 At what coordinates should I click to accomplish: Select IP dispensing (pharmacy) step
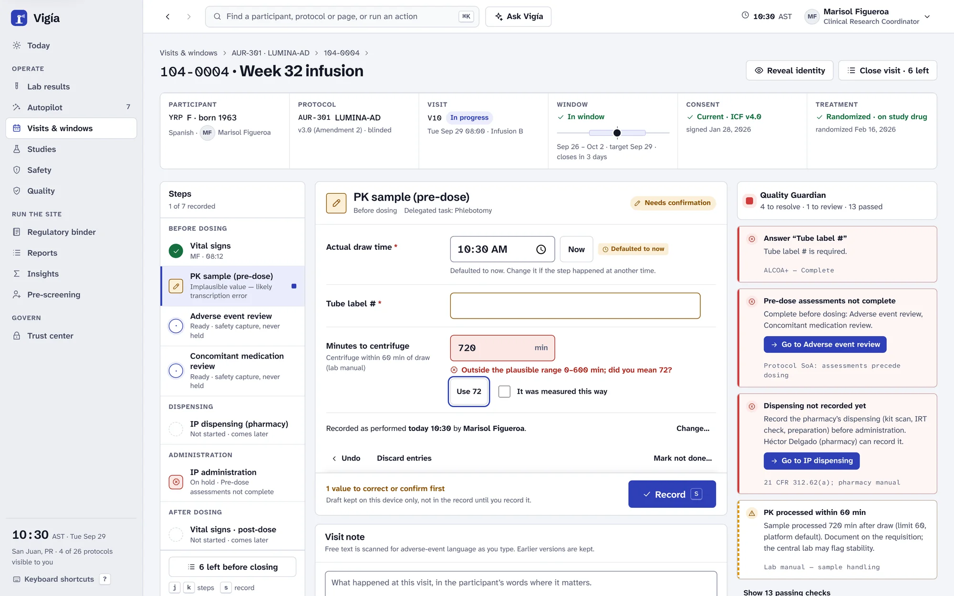[x=233, y=429]
